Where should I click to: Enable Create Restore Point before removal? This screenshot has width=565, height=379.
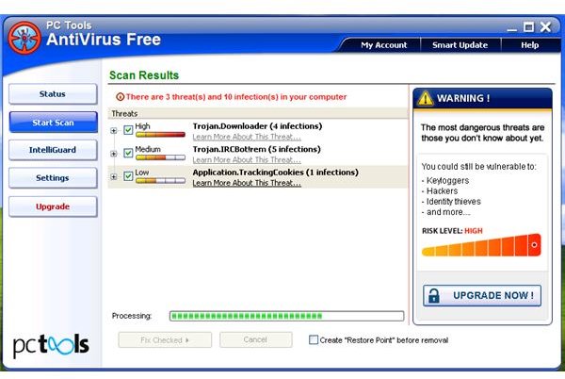[x=314, y=339]
